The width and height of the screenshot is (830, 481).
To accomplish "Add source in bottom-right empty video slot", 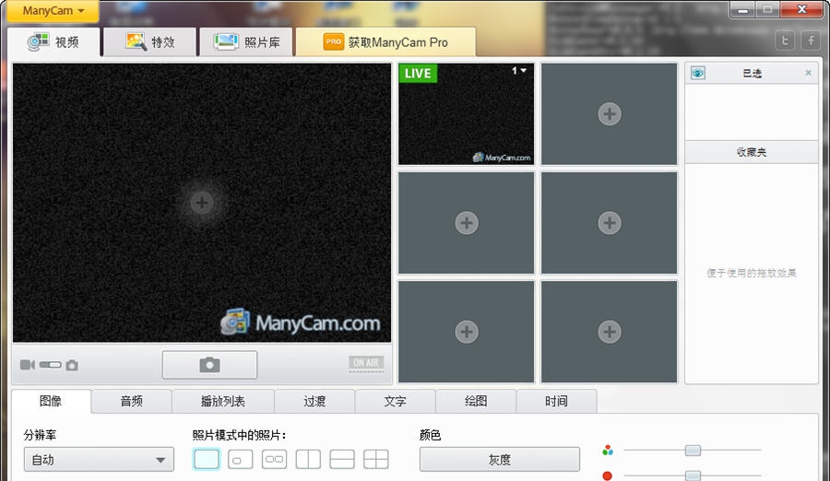I will click(610, 332).
